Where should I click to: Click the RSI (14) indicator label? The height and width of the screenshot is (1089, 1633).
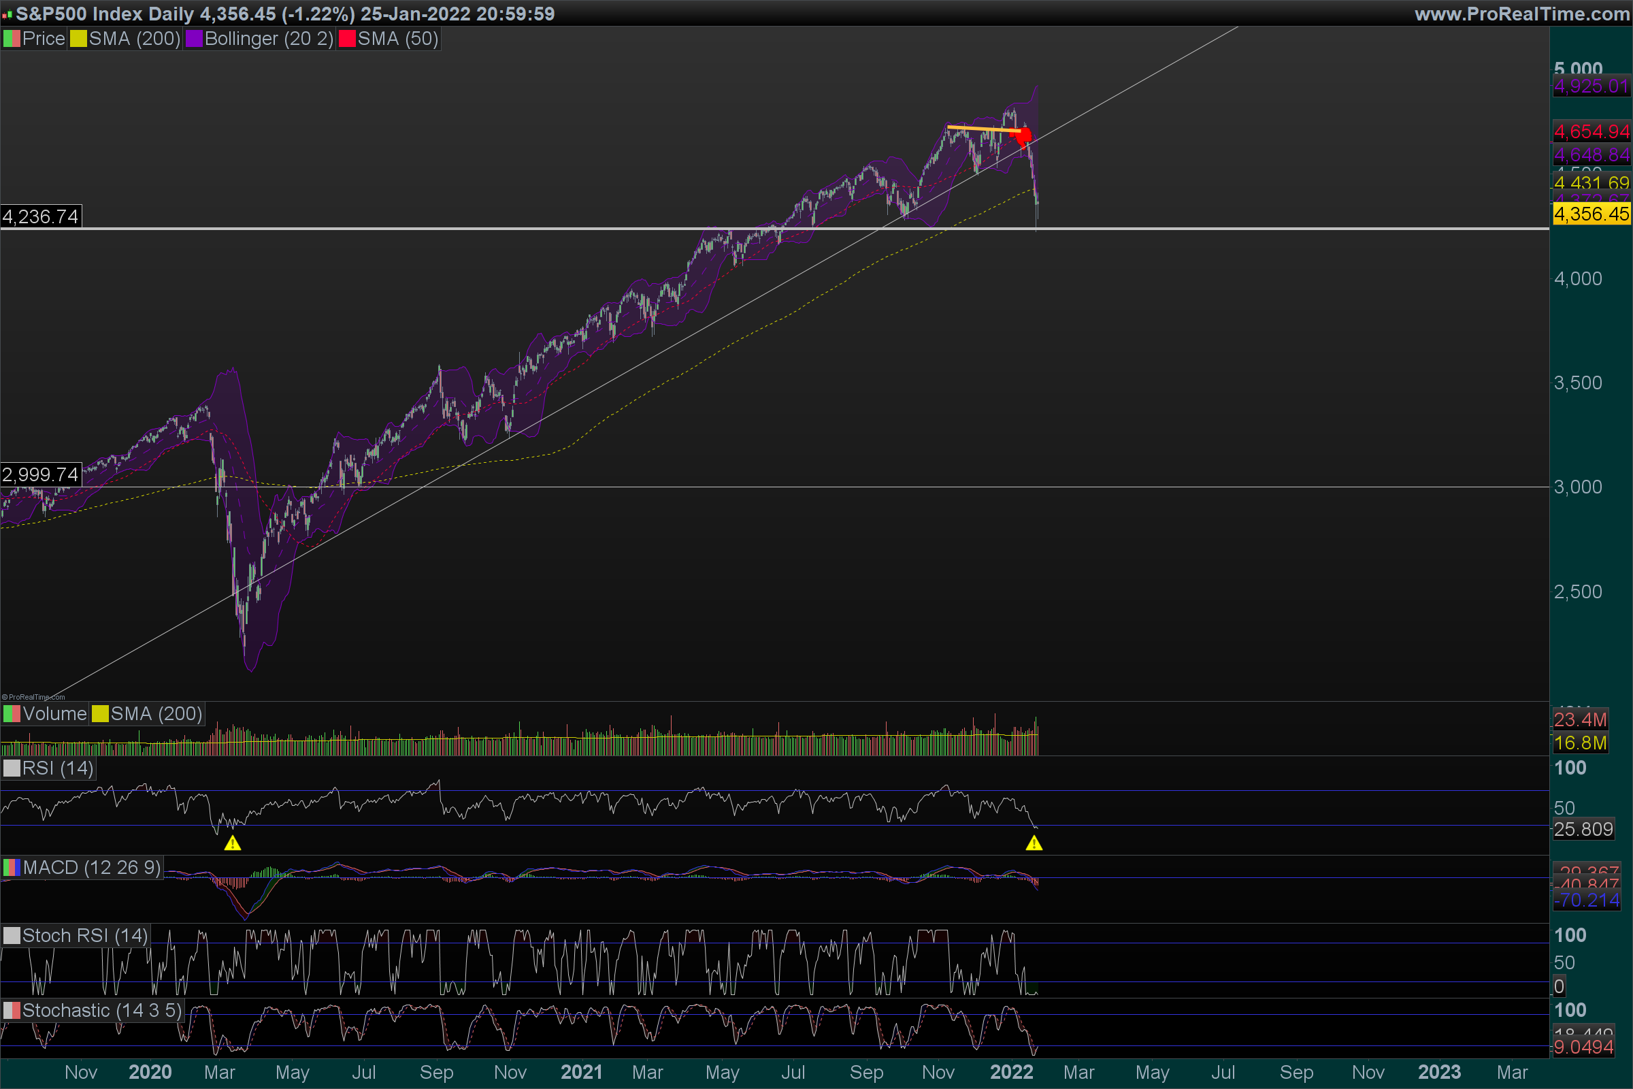coord(57,768)
